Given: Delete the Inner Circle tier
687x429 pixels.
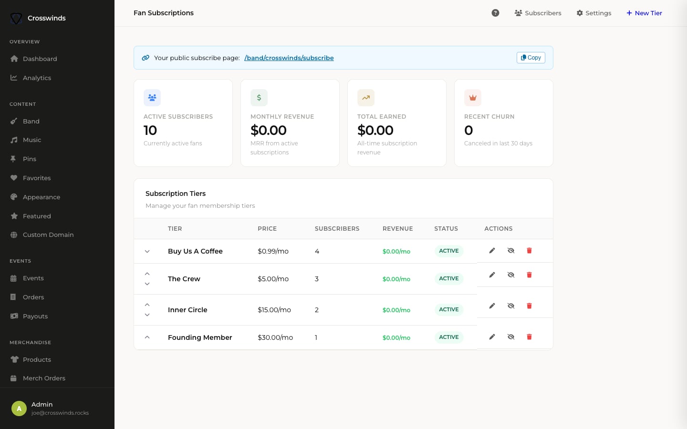Looking at the screenshot, I should (x=529, y=306).
